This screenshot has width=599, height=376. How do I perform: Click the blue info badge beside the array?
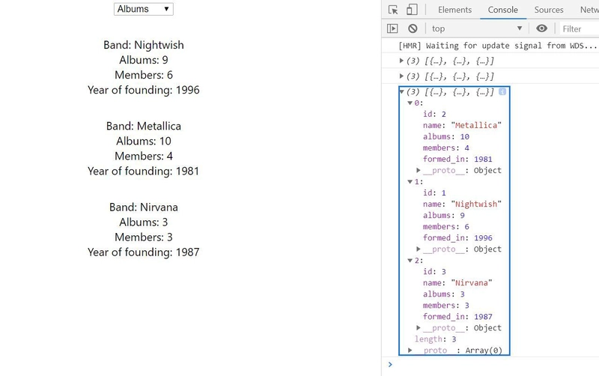click(x=502, y=91)
